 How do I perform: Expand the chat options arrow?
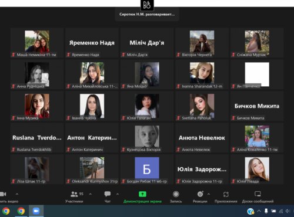(118, 194)
